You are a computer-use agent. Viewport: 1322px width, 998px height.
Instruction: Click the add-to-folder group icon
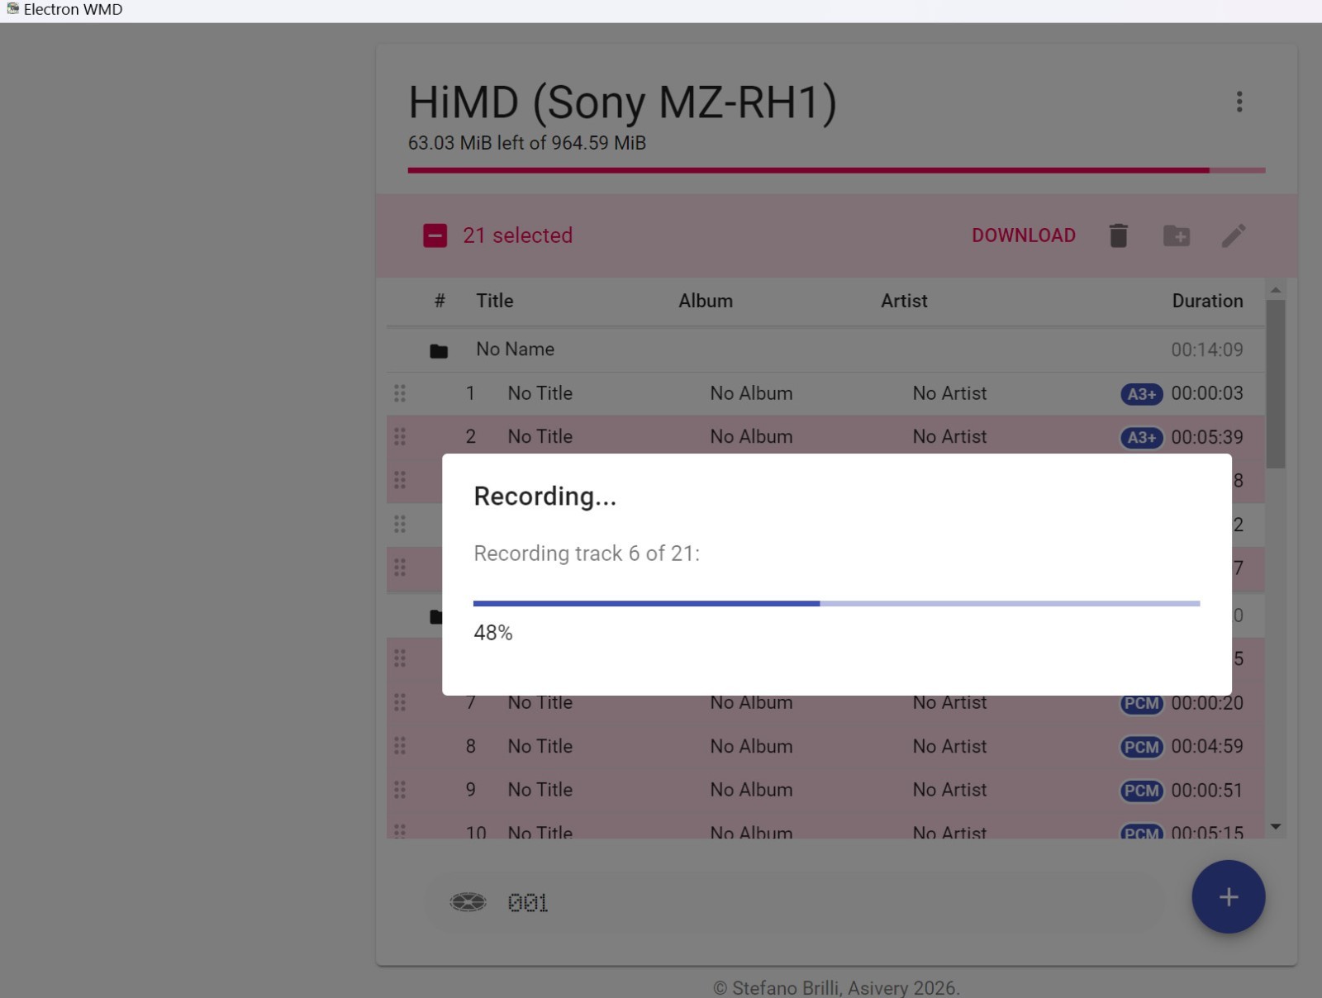coord(1177,235)
